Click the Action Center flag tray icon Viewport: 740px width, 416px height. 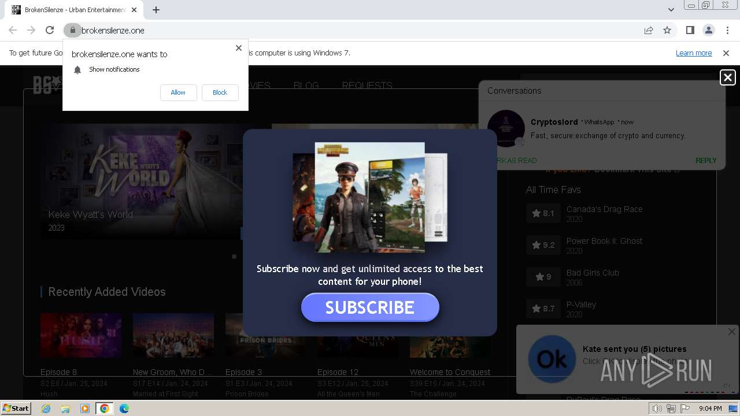(x=685, y=408)
